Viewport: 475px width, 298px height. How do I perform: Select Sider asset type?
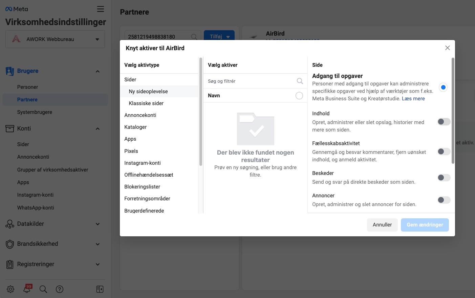point(159,80)
